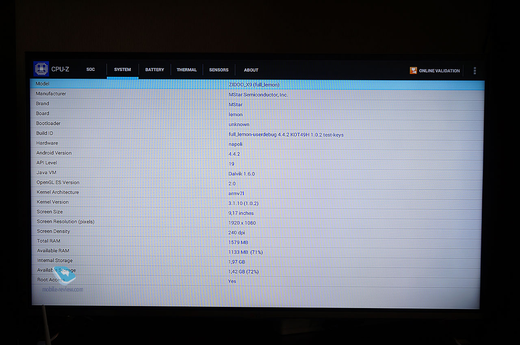Click the Board value lemon
The width and height of the screenshot is (520, 345).
[x=236, y=115]
